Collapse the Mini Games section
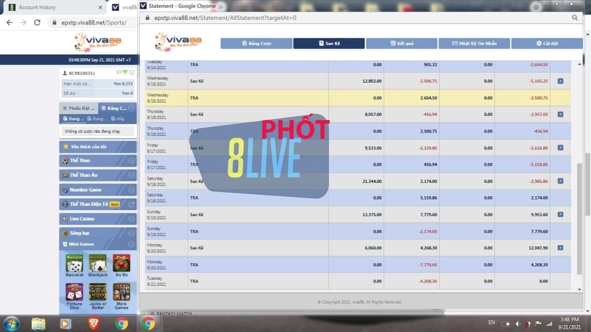591x332 pixels. tap(132, 244)
